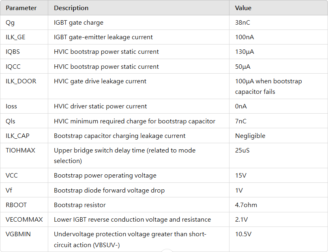Click the Negligible value for ILK_CAP
The height and width of the screenshot is (252, 328).
point(250,136)
